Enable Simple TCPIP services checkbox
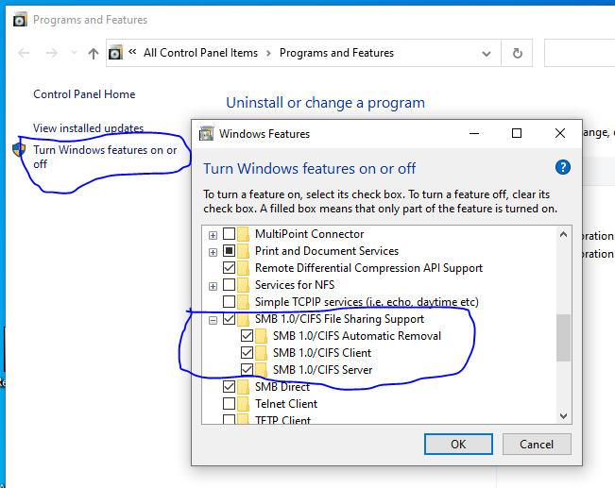The image size is (615, 488). click(x=229, y=302)
